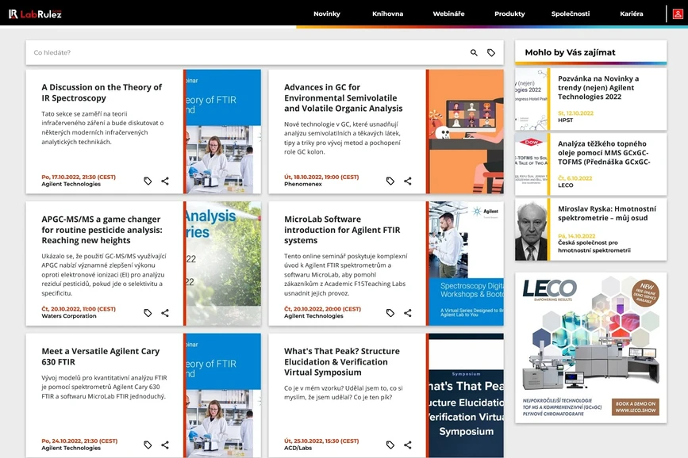Click orange illustration on Advances in GC card
The height and width of the screenshot is (458, 688).
(466, 132)
